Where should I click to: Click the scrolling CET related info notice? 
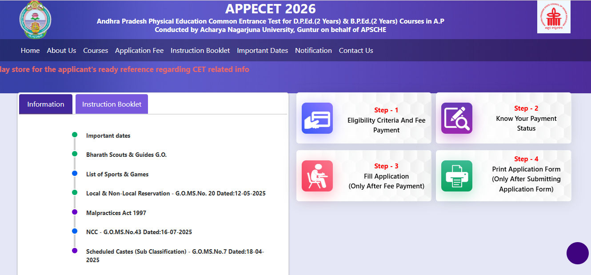click(x=125, y=69)
